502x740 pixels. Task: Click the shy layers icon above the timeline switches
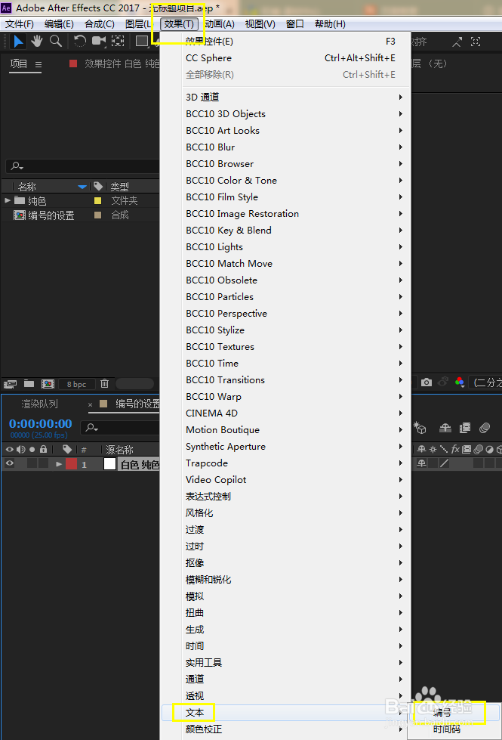click(445, 428)
